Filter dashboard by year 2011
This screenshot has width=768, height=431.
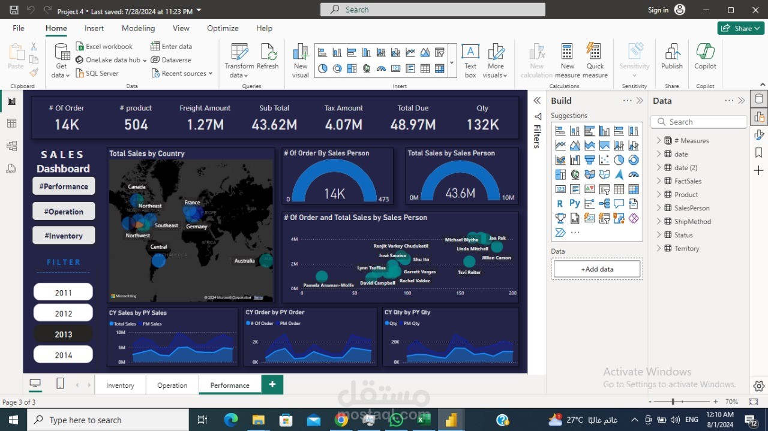click(x=63, y=293)
